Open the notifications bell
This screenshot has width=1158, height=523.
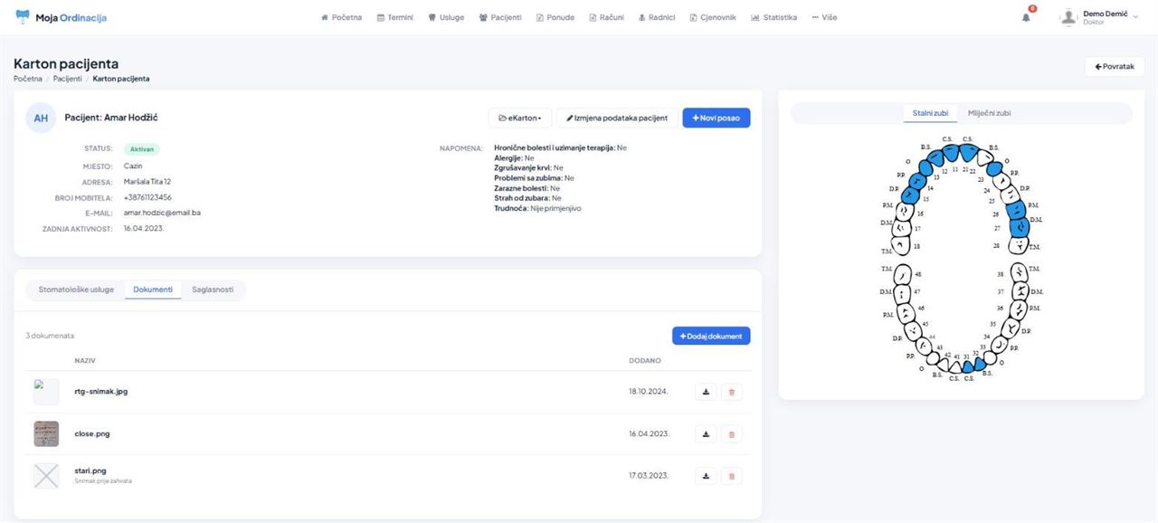1026,17
